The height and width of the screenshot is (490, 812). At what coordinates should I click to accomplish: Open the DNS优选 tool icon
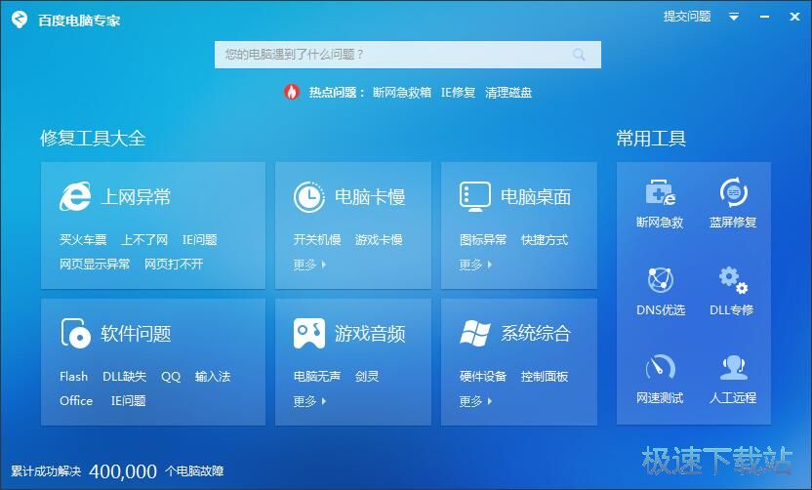point(661,280)
